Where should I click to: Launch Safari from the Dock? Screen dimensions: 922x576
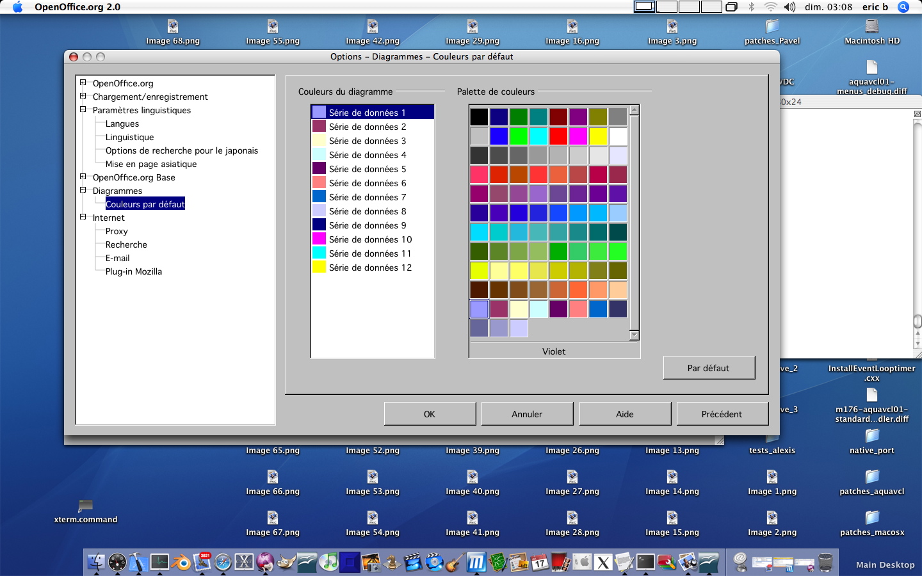(223, 562)
